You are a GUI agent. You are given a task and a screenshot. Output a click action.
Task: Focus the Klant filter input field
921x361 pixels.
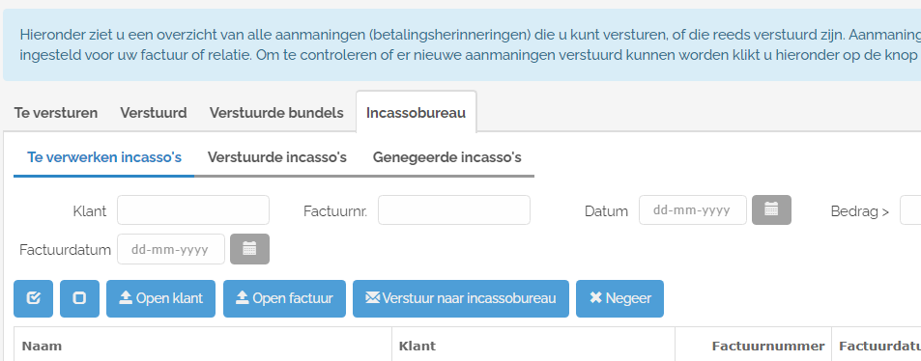point(193,210)
